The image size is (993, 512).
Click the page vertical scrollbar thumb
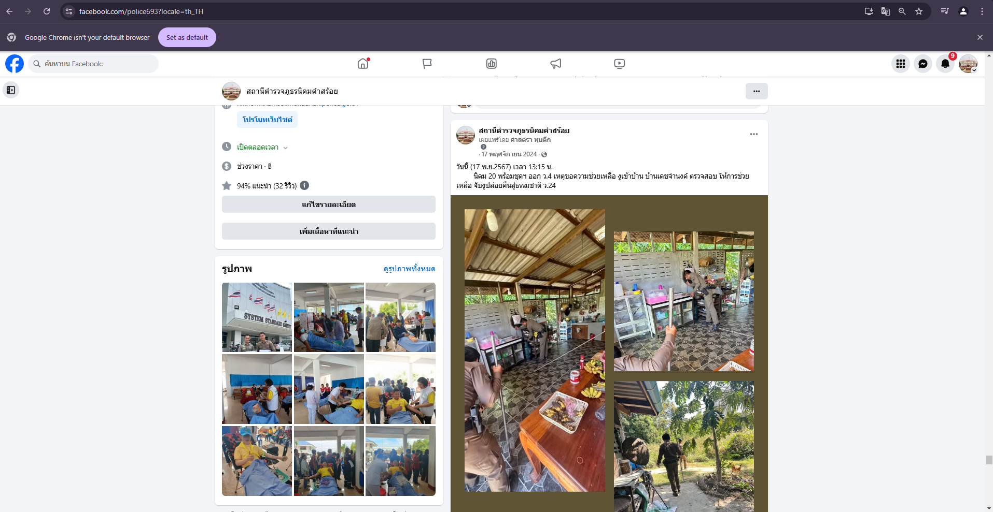coord(989,460)
